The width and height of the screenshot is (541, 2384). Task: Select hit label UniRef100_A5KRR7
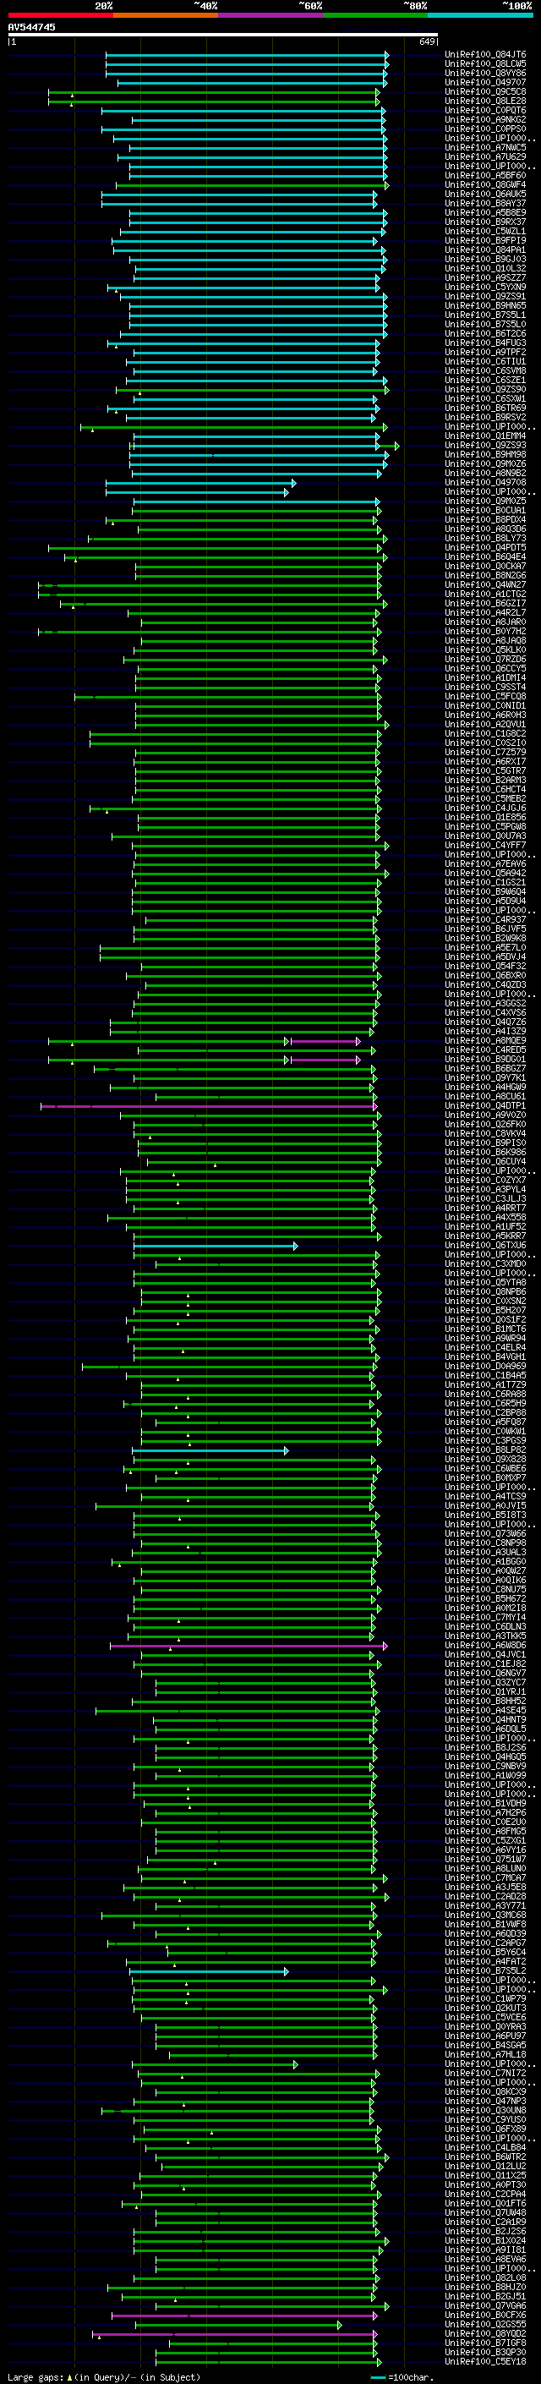[485, 1236]
